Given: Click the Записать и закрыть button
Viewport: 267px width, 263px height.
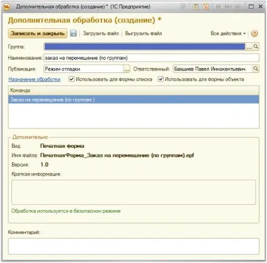Looking at the screenshot, I should click(38, 33).
